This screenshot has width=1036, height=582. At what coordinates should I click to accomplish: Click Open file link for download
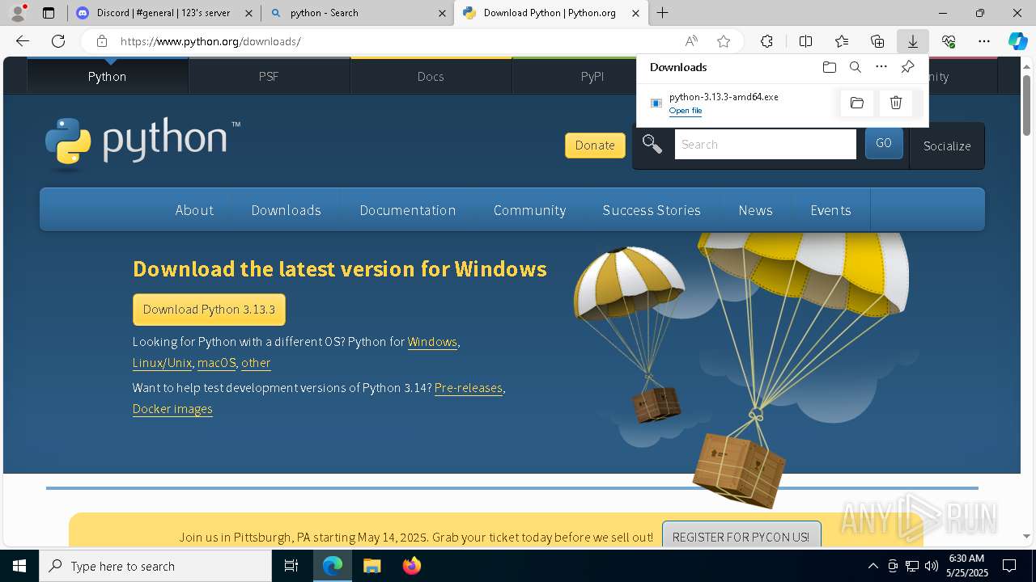tap(686, 111)
